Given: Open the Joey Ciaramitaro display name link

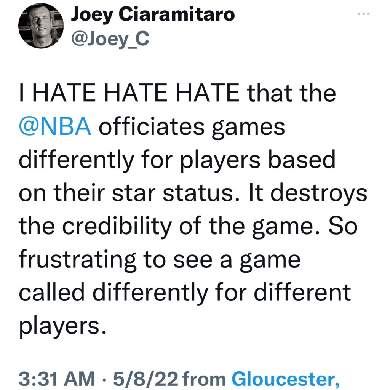Looking at the screenshot, I should tap(153, 15).
